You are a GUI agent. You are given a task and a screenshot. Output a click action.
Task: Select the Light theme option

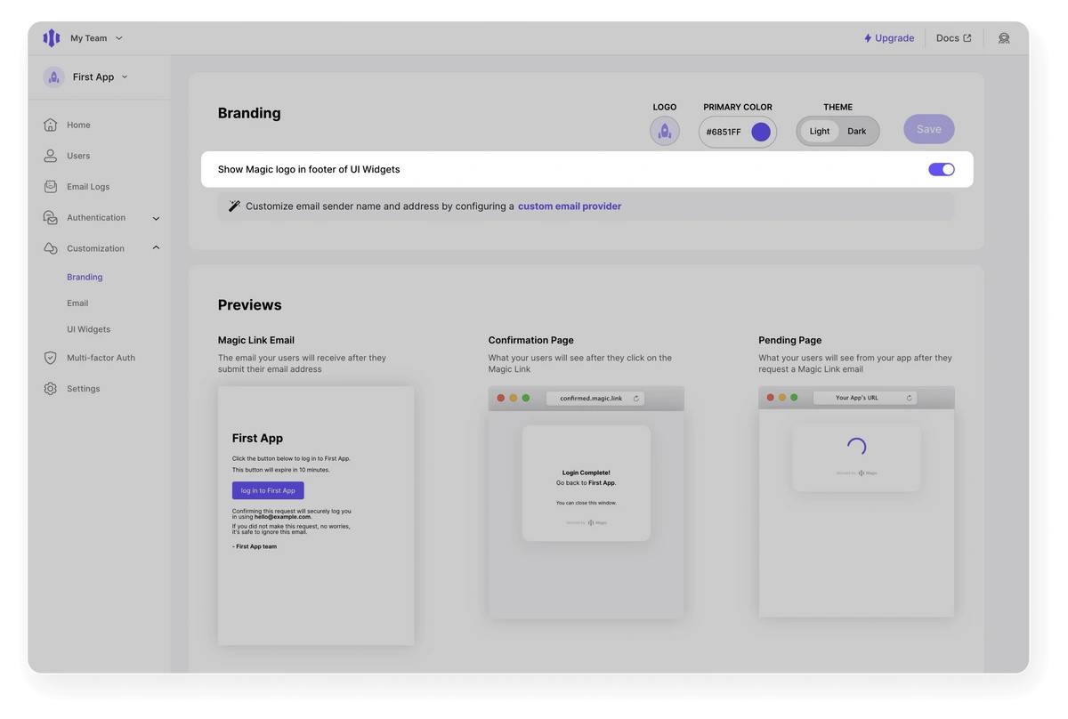pyautogui.click(x=820, y=131)
